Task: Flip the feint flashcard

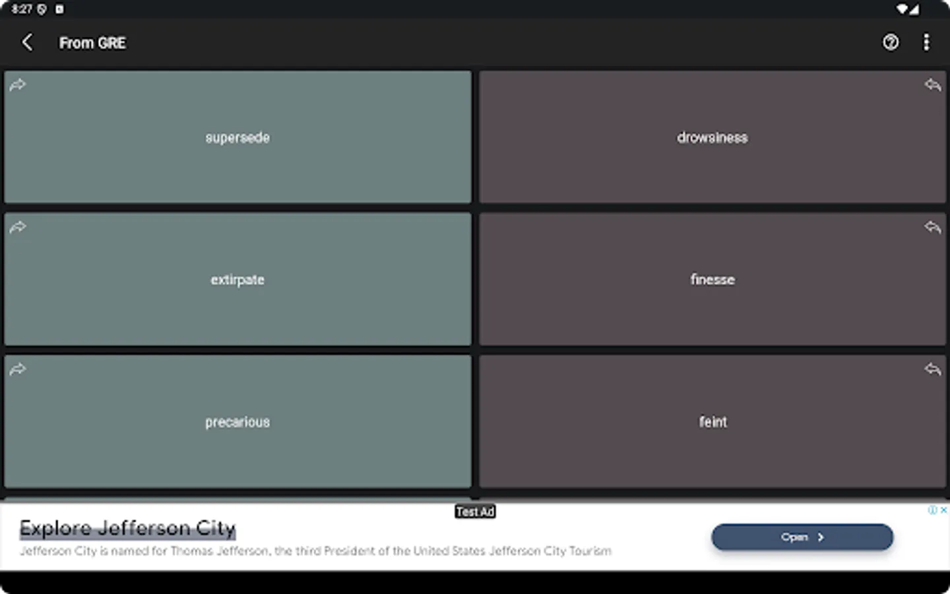Action: pyautogui.click(x=712, y=422)
